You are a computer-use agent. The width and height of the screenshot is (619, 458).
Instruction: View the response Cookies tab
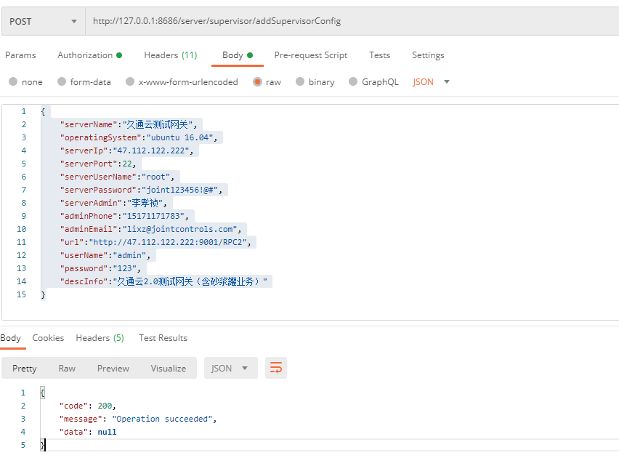point(48,338)
